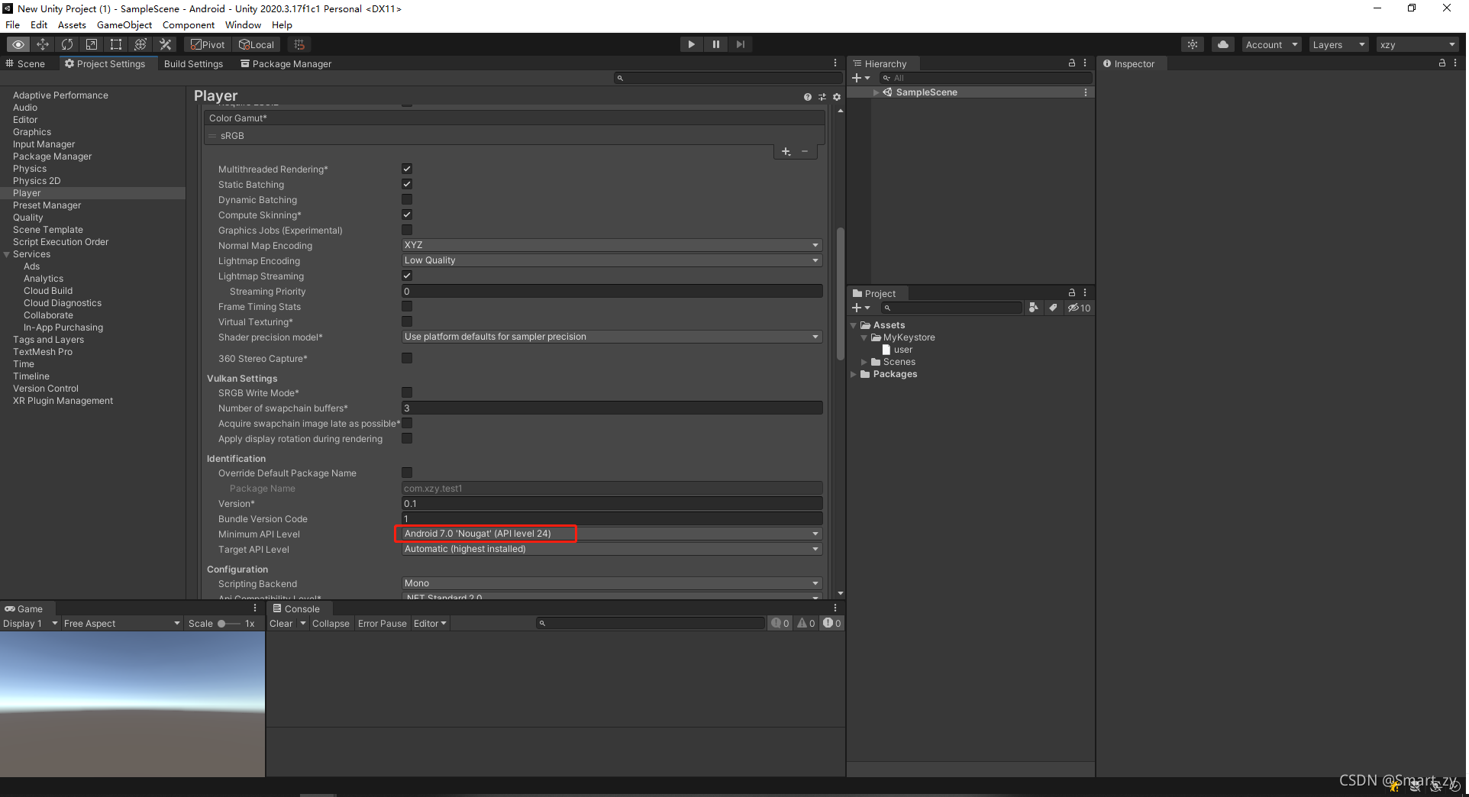The width and height of the screenshot is (1469, 797).
Task: Enable Graphics Jobs (Experimental)
Action: pos(407,230)
